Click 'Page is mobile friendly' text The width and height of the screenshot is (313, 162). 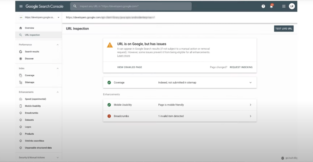[x=171, y=105]
